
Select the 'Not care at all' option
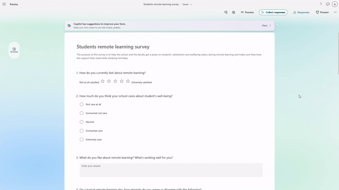coord(81,104)
